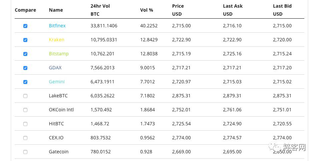Disable GDAX comparison checkbox
This screenshot has height=161, width=316.
25,68
